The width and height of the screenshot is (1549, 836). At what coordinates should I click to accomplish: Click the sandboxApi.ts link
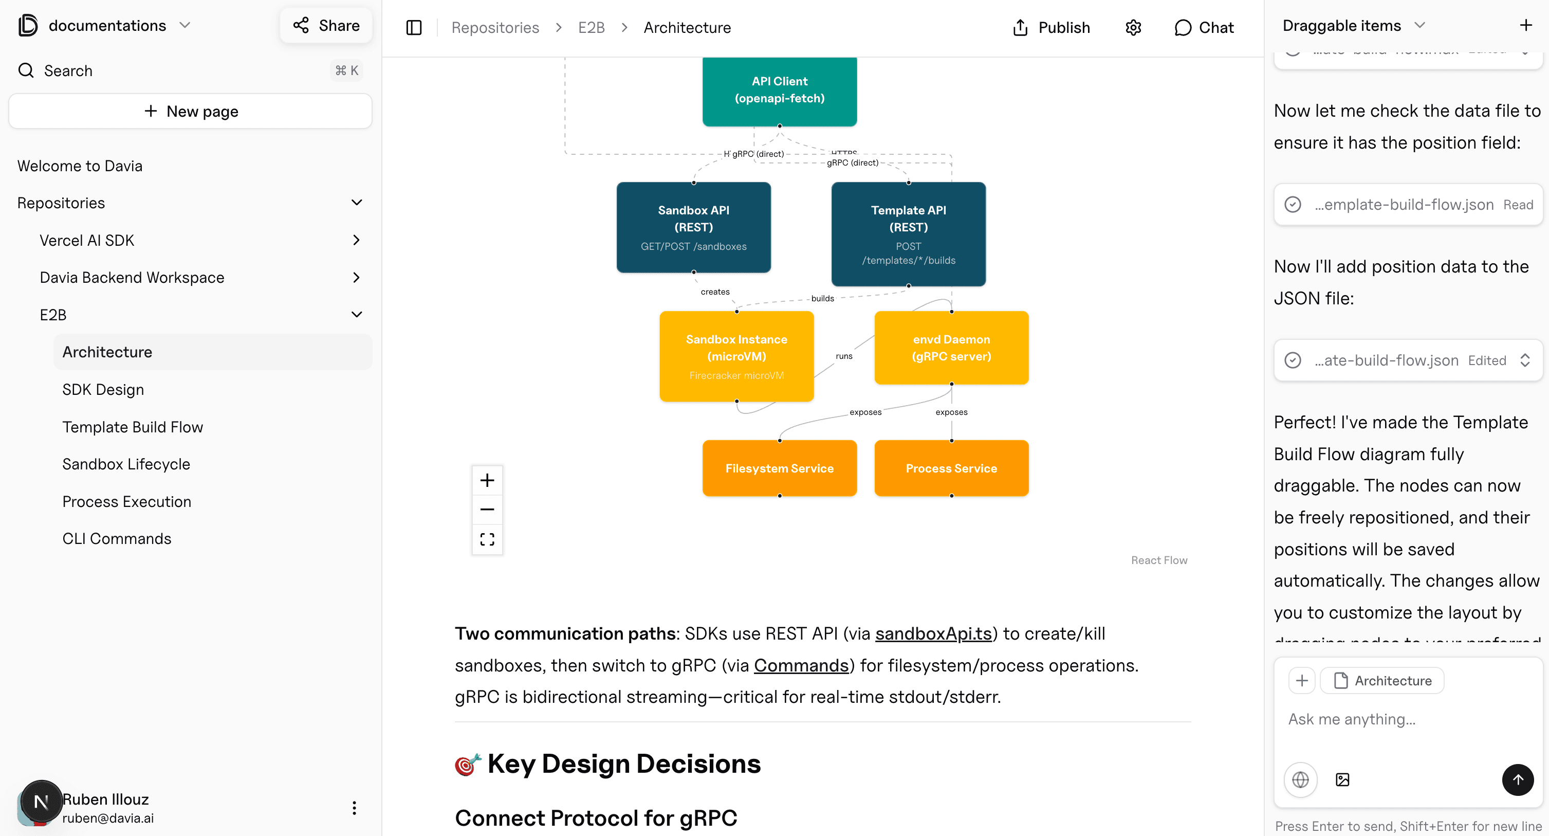coord(933,633)
